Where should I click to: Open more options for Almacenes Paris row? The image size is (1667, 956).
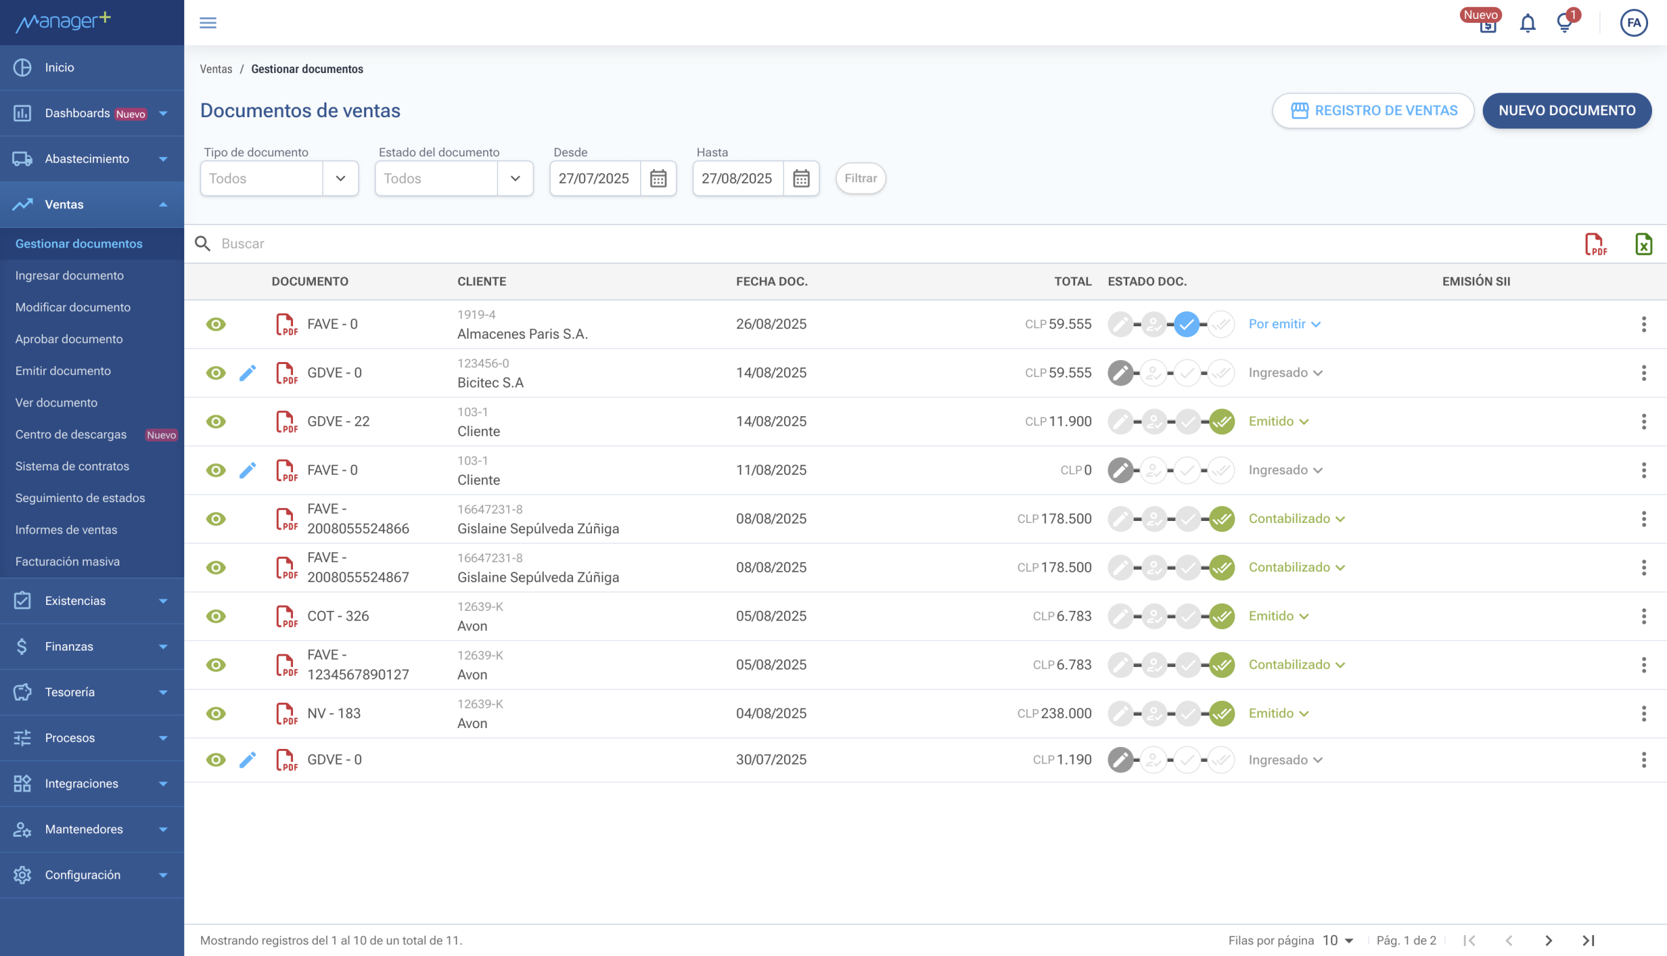(1644, 324)
